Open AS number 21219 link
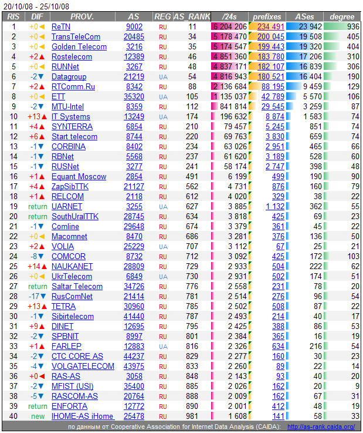Image resolution: width=363 pixels, height=433 pixels. (134, 76)
